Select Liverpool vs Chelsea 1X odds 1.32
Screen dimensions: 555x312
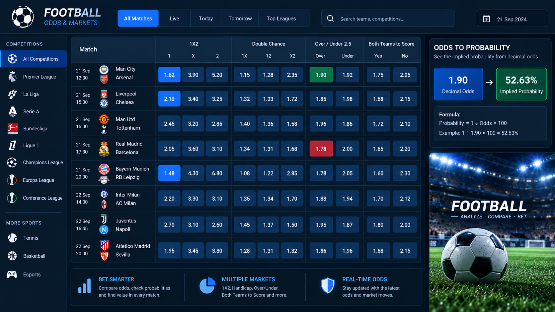click(245, 99)
